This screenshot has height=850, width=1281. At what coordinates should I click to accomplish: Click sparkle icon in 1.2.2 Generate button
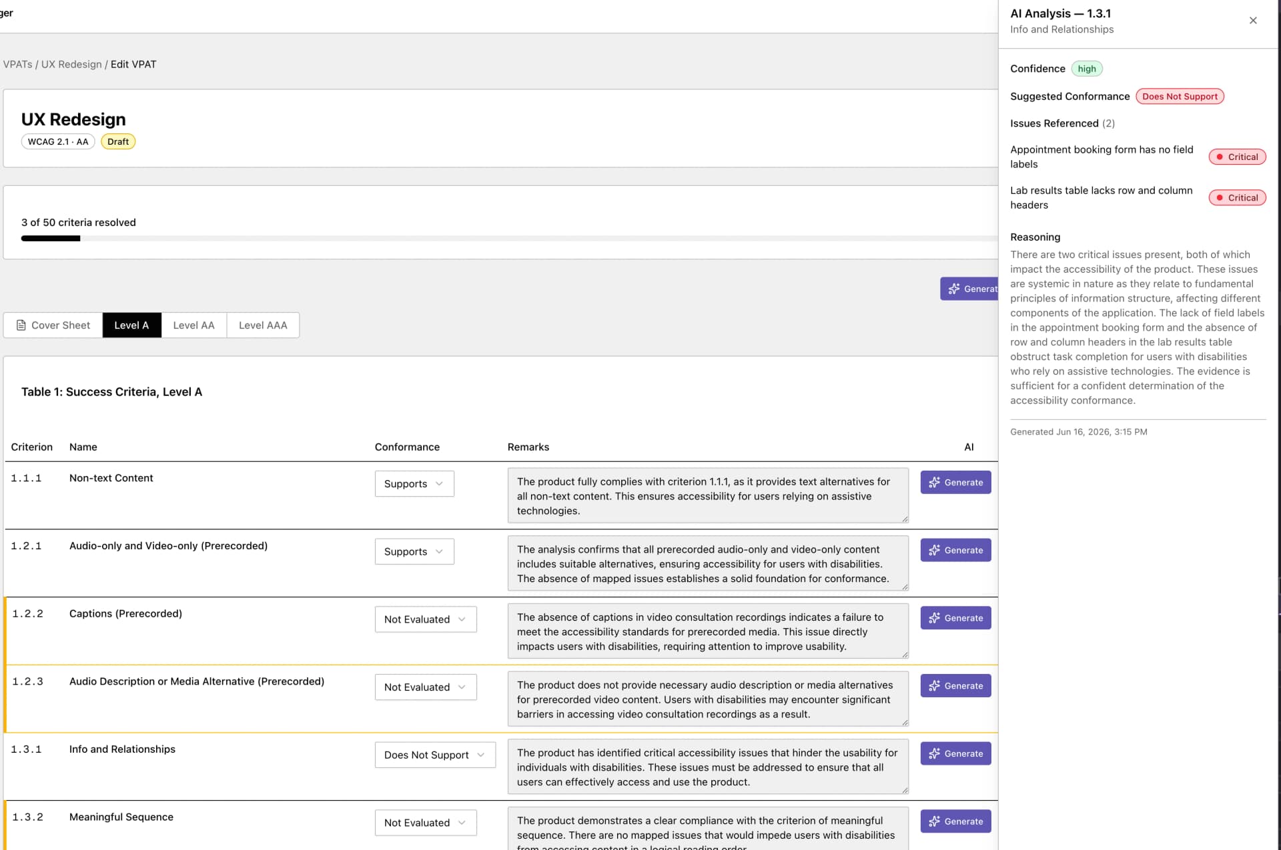click(x=934, y=619)
